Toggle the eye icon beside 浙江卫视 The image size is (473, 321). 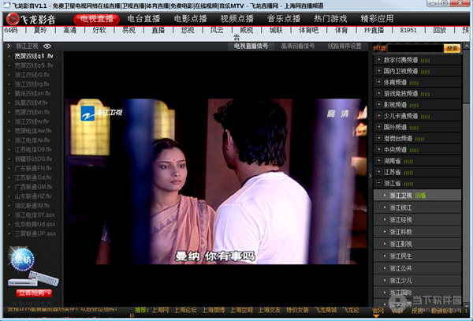[x=47, y=47]
